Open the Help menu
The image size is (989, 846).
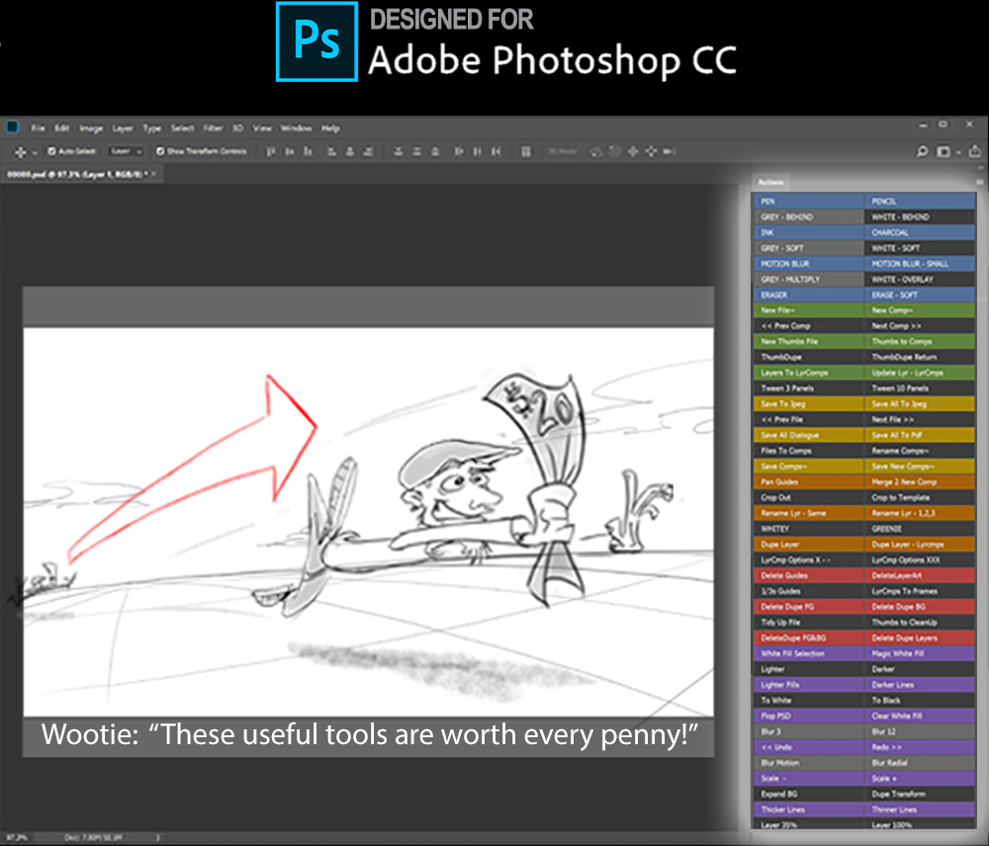pos(330,127)
